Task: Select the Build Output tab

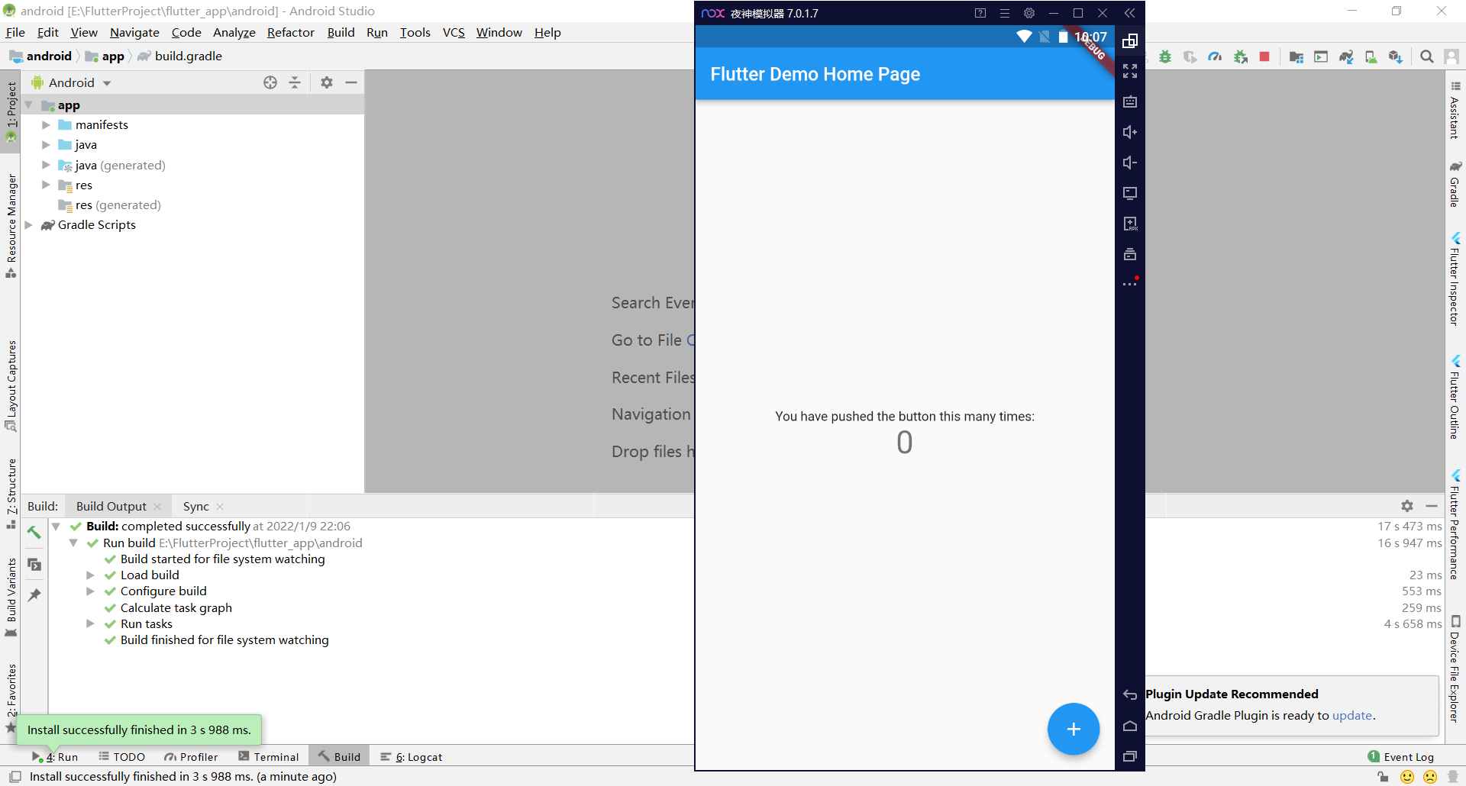Action: click(111, 506)
